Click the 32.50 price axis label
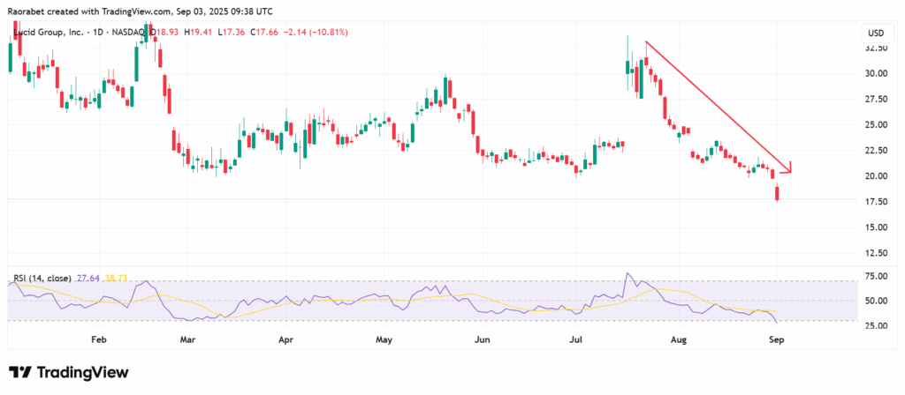This screenshot has height=395, width=905. click(x=875, y=48)
